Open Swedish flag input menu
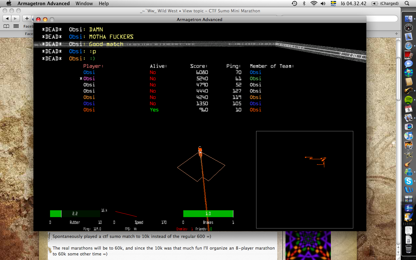416x260 pixels. (x=333, y=4)
